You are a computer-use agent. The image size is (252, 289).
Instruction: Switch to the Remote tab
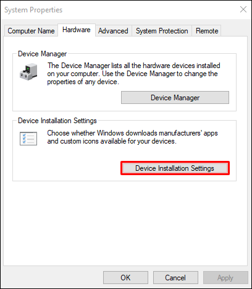point(207,31)
